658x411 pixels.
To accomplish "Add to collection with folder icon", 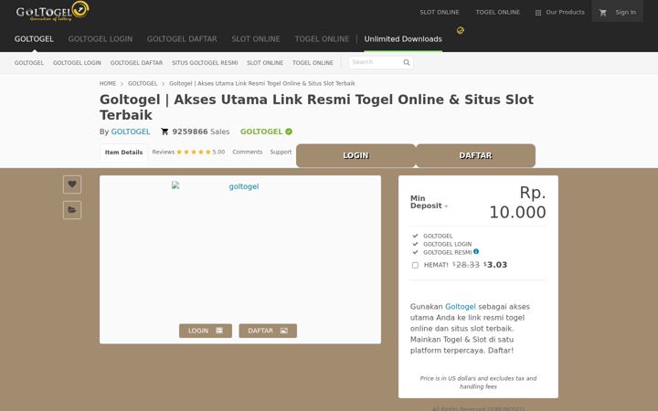I will pos(72,210).
